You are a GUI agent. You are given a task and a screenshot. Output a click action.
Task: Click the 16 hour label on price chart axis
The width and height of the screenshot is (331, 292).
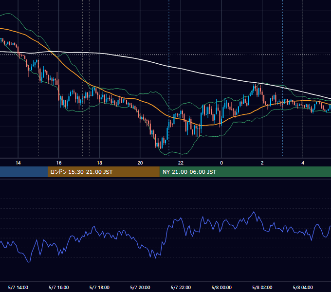click(59, 163)
